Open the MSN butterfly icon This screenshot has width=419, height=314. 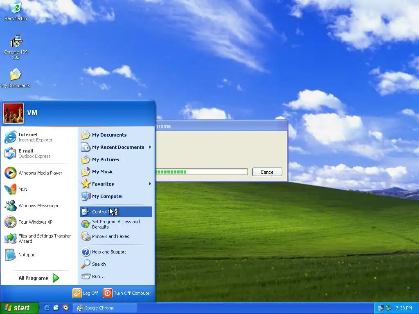10,189
